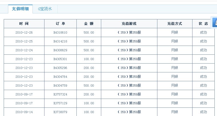
Task: Click 网银 payment method for order R4304759
Action: coord(175,86)
